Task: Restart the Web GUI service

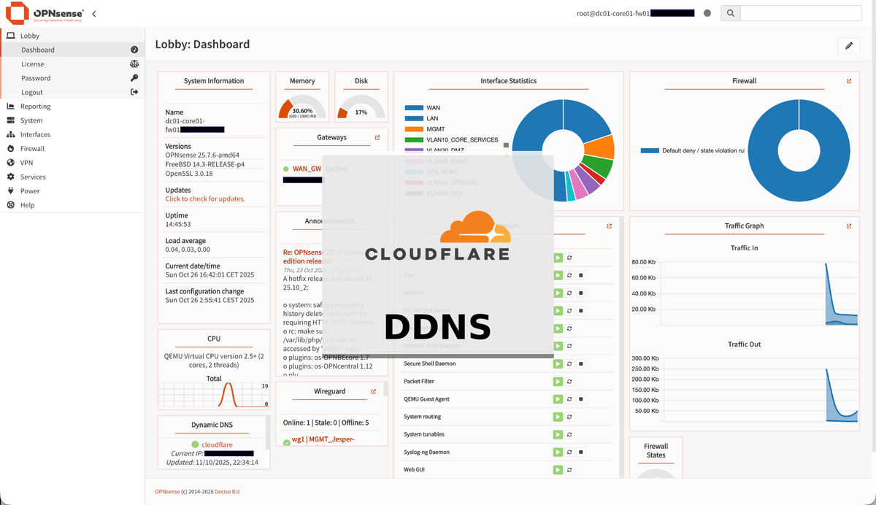Action: coord(569,469)
